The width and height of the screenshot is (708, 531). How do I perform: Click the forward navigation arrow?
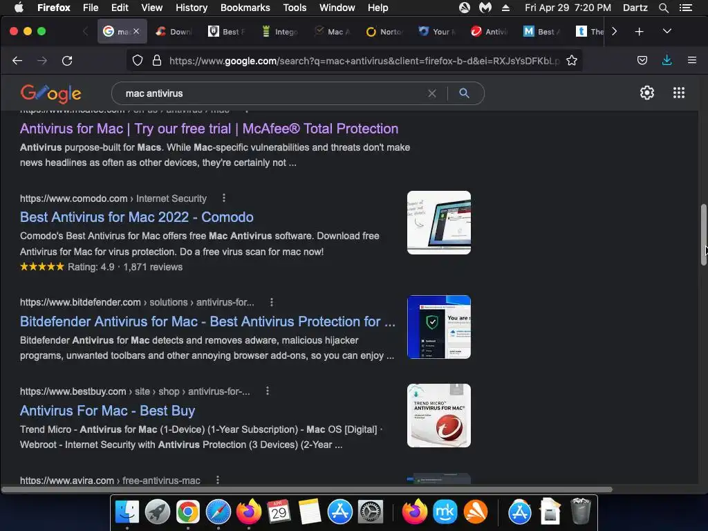pos(42,61)
